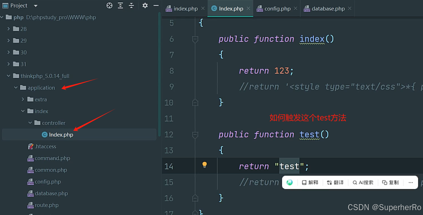Expand folder 30

[9, 53]
